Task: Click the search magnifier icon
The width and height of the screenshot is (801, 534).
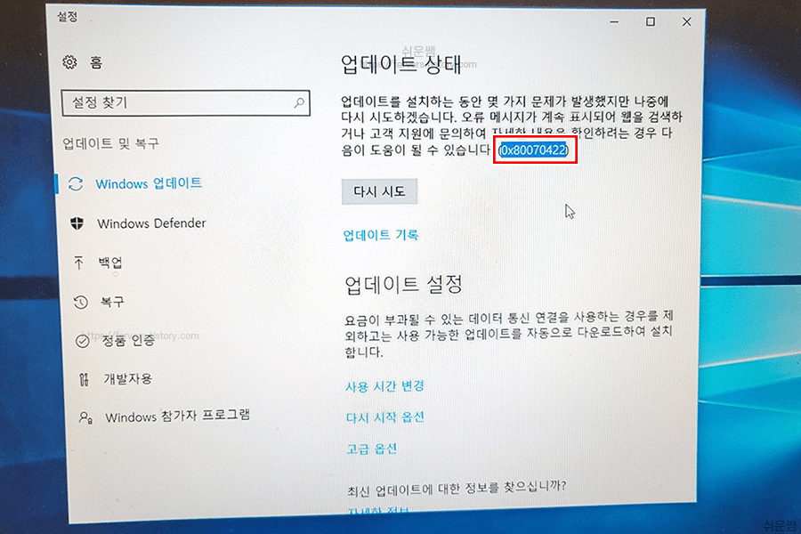Action: tap(299, 102)
